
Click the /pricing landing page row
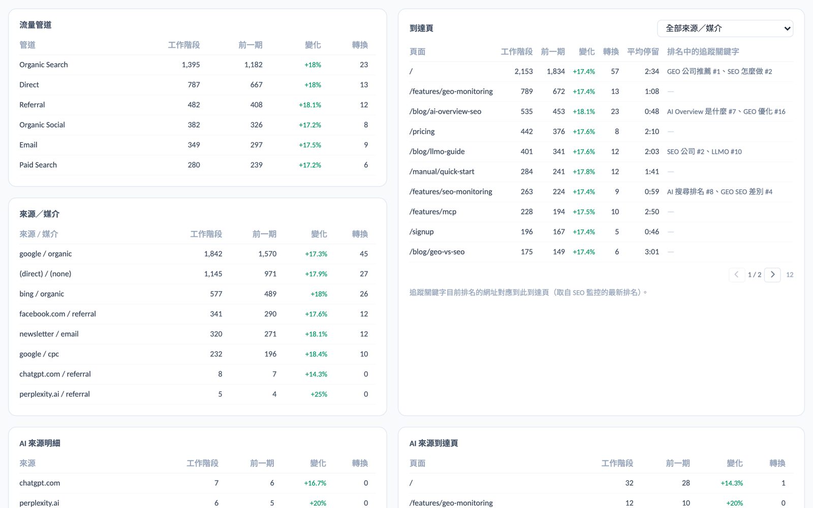[x=601, y=132]
